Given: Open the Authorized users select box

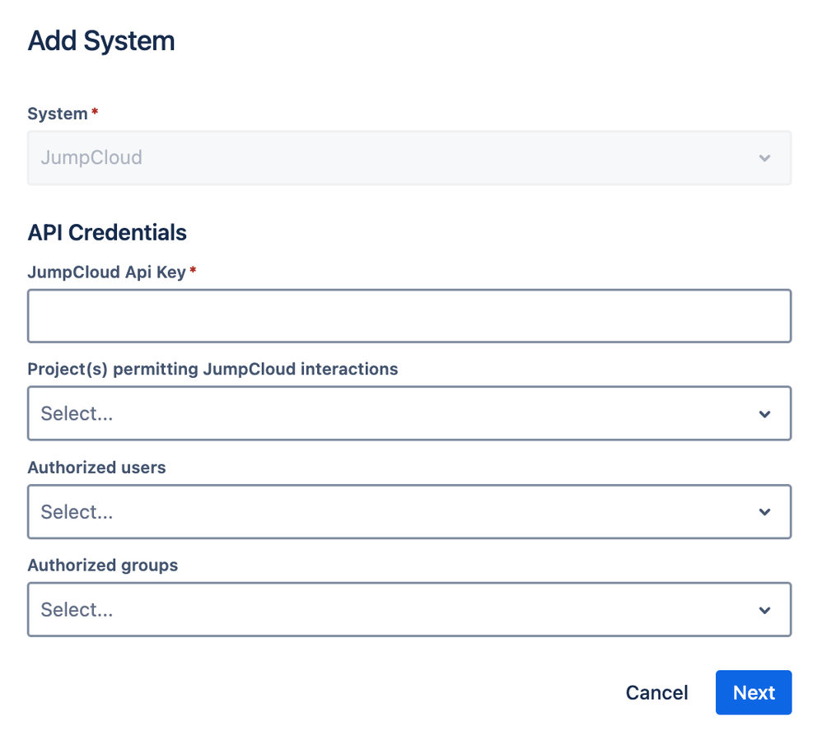Looking at the screenshot, I should 395,511.
